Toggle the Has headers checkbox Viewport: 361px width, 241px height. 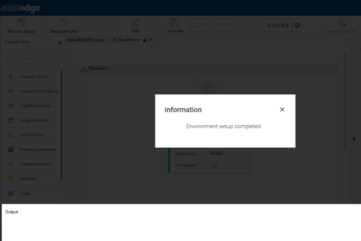pyautogui.click(x=214, y=166)
